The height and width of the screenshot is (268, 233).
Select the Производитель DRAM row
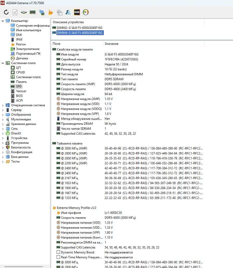(128, 123)
